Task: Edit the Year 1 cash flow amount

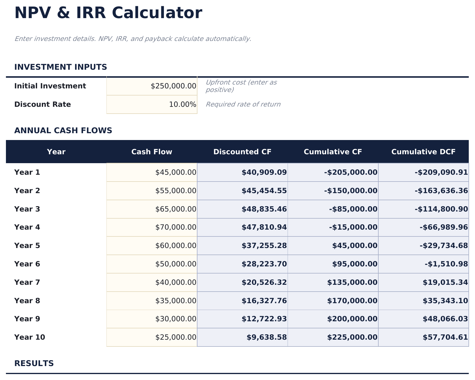Action: (x=151, y=172)
